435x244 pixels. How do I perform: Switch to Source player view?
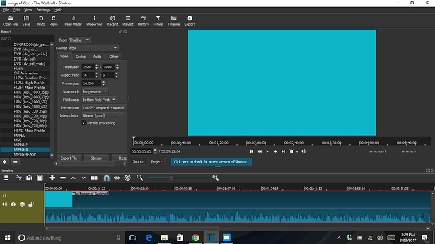coord(138,161)
